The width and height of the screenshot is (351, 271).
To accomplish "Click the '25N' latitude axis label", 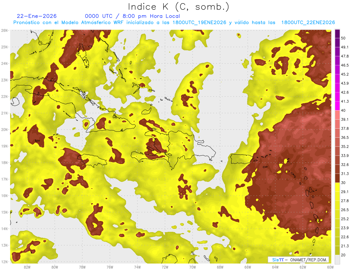I will point(4,47).
